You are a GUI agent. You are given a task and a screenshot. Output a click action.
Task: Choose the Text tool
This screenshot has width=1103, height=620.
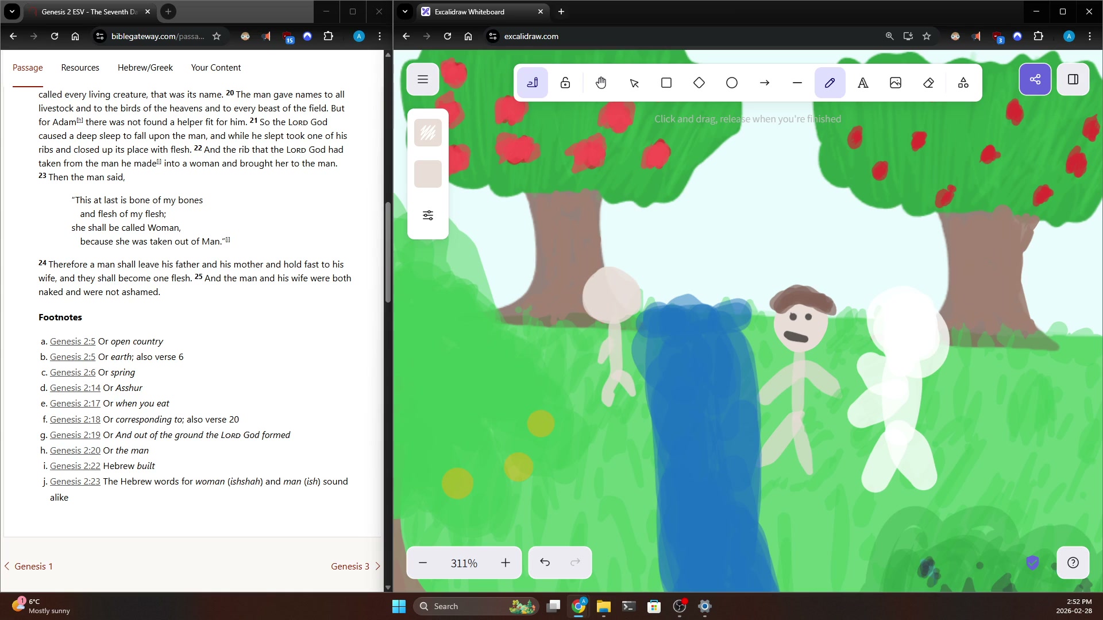pos(862,83)
